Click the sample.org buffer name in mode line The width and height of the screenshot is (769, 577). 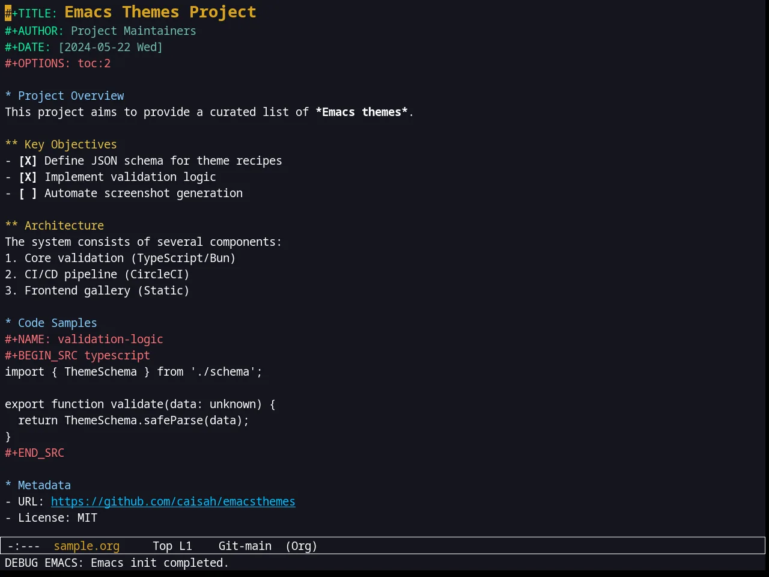(x=87, y=546)
